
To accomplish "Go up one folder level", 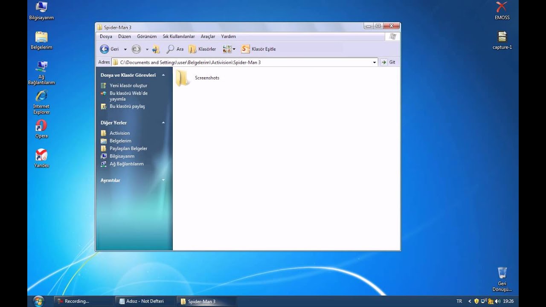I will coord(156,49).
